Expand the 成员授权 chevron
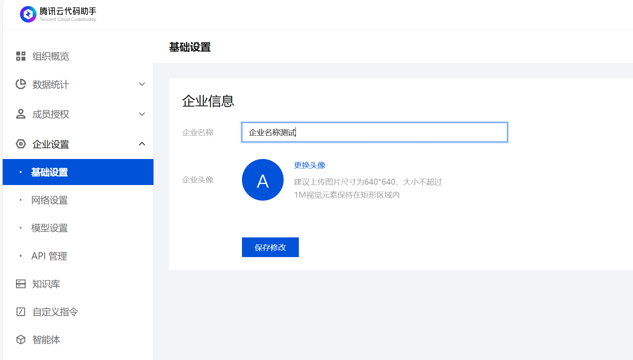Screen dimensions: 633x360 142,114
